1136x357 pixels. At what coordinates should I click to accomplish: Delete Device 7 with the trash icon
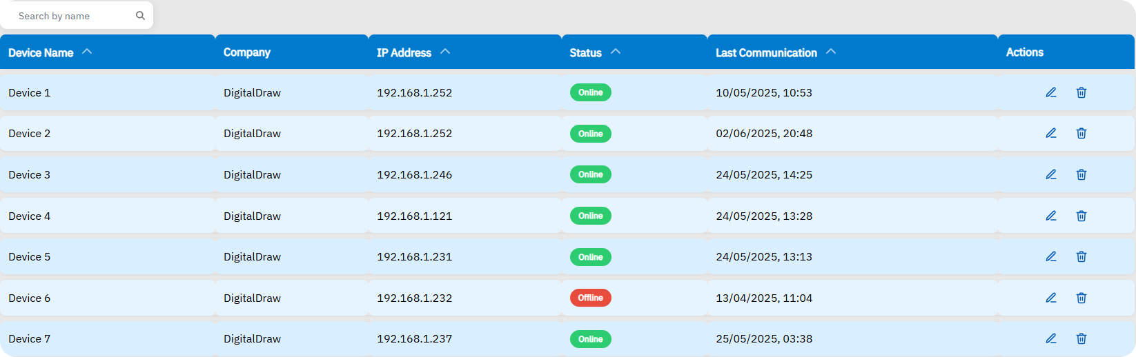pos(1081,338)
